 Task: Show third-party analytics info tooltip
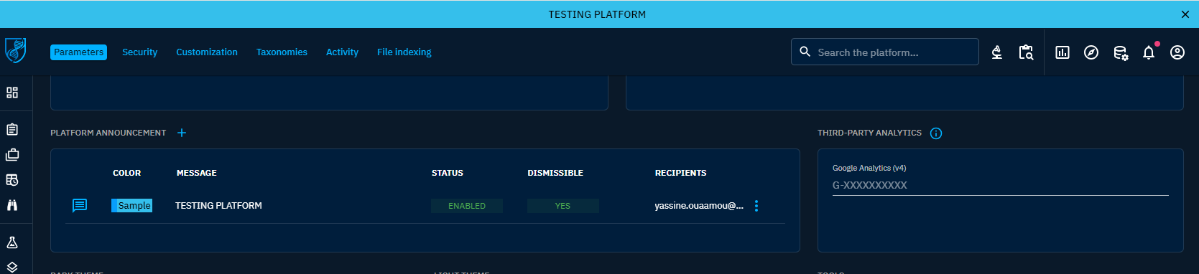click(936, 133)
